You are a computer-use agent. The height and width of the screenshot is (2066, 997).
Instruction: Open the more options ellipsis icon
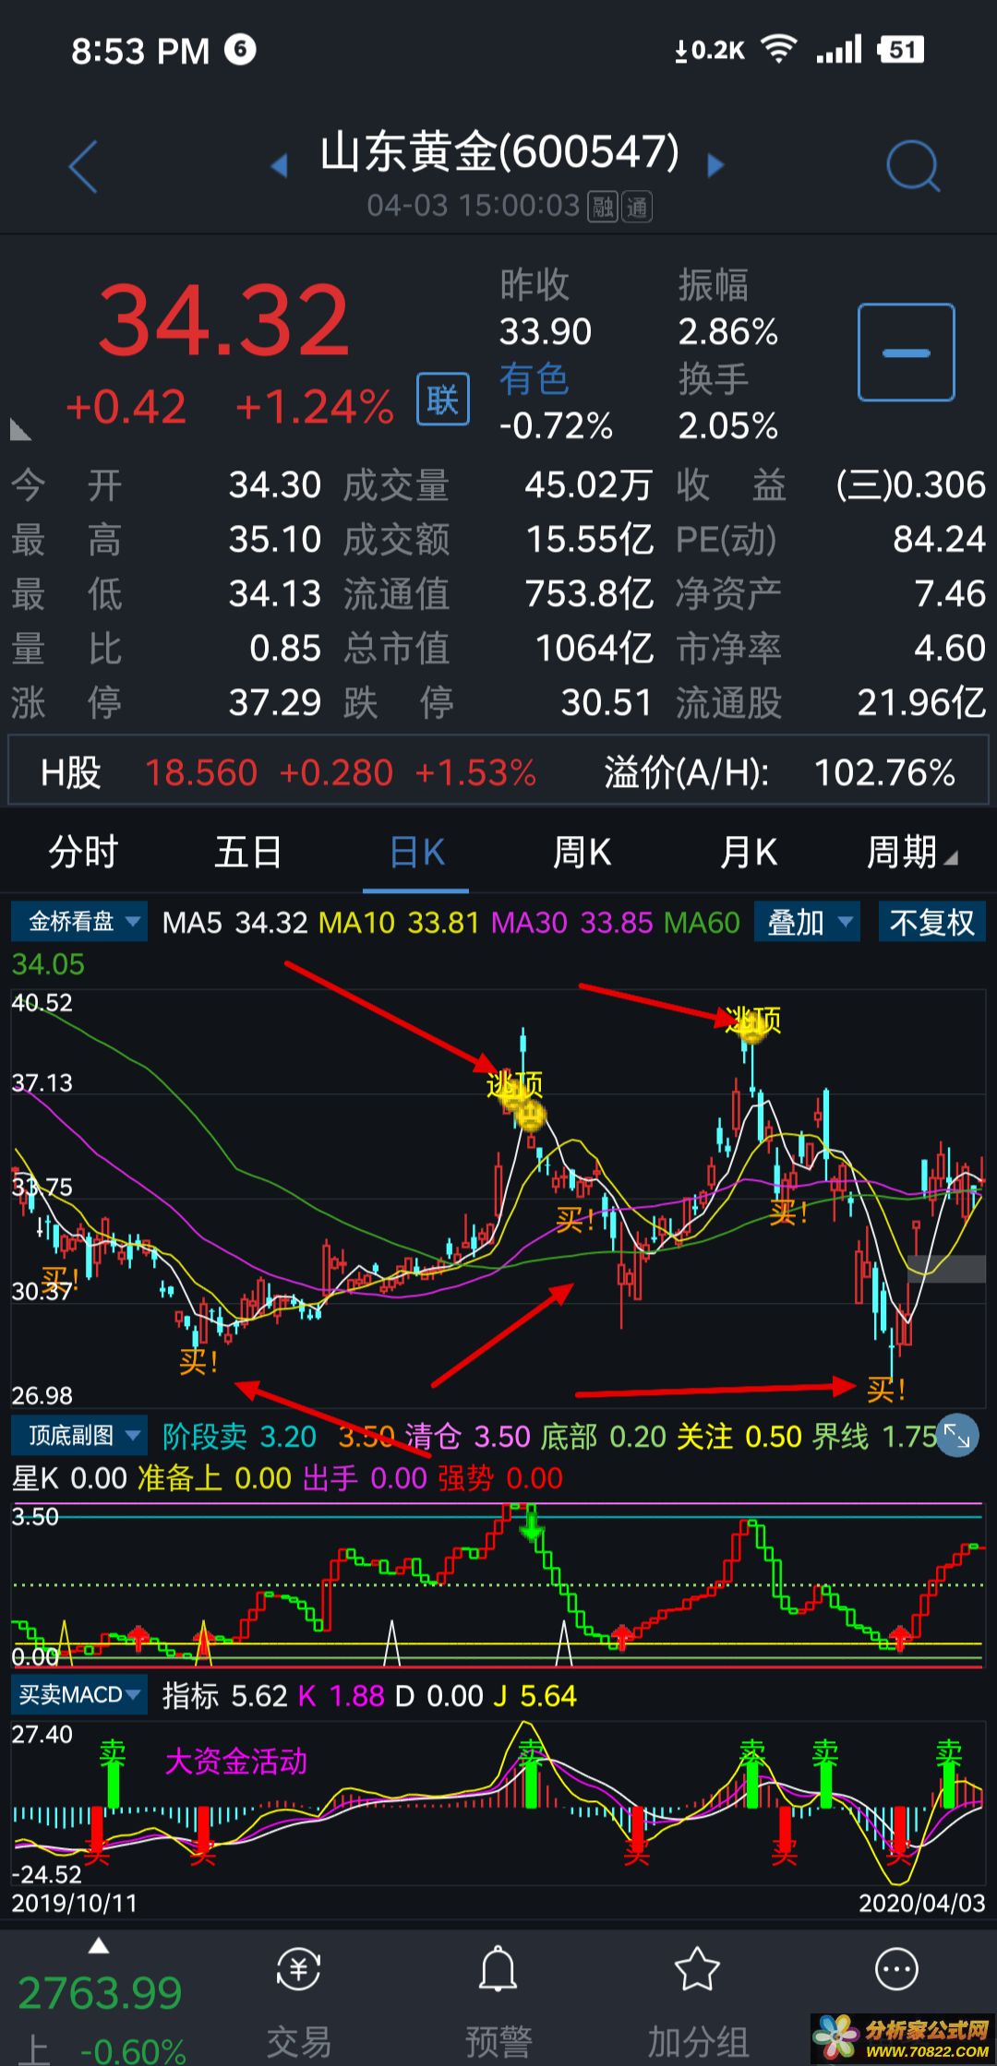coord(895,1971)
